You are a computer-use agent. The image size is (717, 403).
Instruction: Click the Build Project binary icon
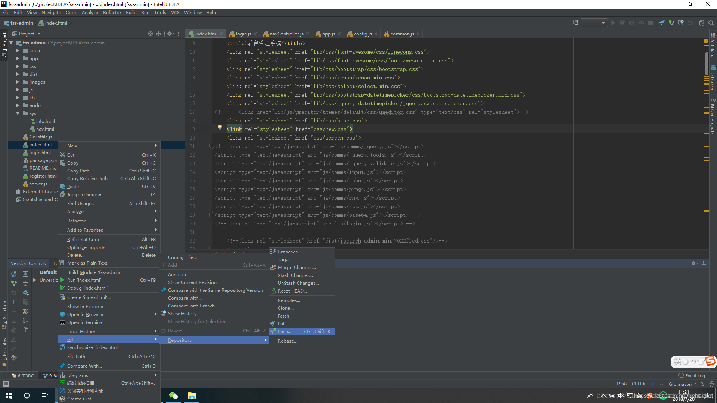(x=575, y=23)
